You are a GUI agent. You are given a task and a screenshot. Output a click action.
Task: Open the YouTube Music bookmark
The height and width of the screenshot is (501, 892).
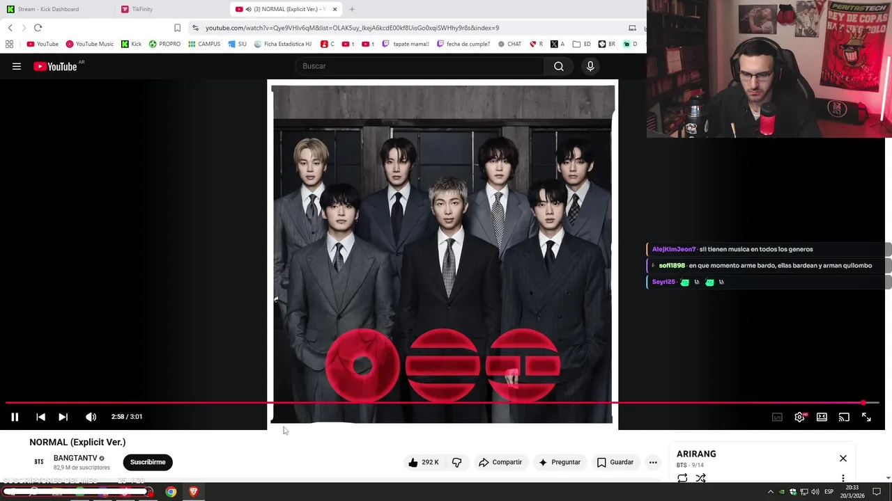coord(90,44)
